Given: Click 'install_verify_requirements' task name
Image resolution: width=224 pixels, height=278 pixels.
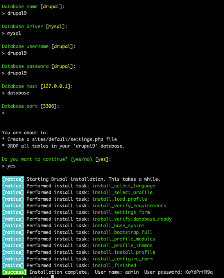Looking at the screenshot, I should click(x=129, y=206).
